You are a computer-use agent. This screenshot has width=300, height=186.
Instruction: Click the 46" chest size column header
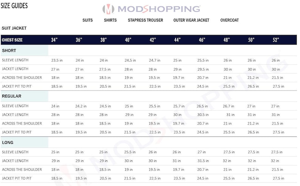click(202, 40)
